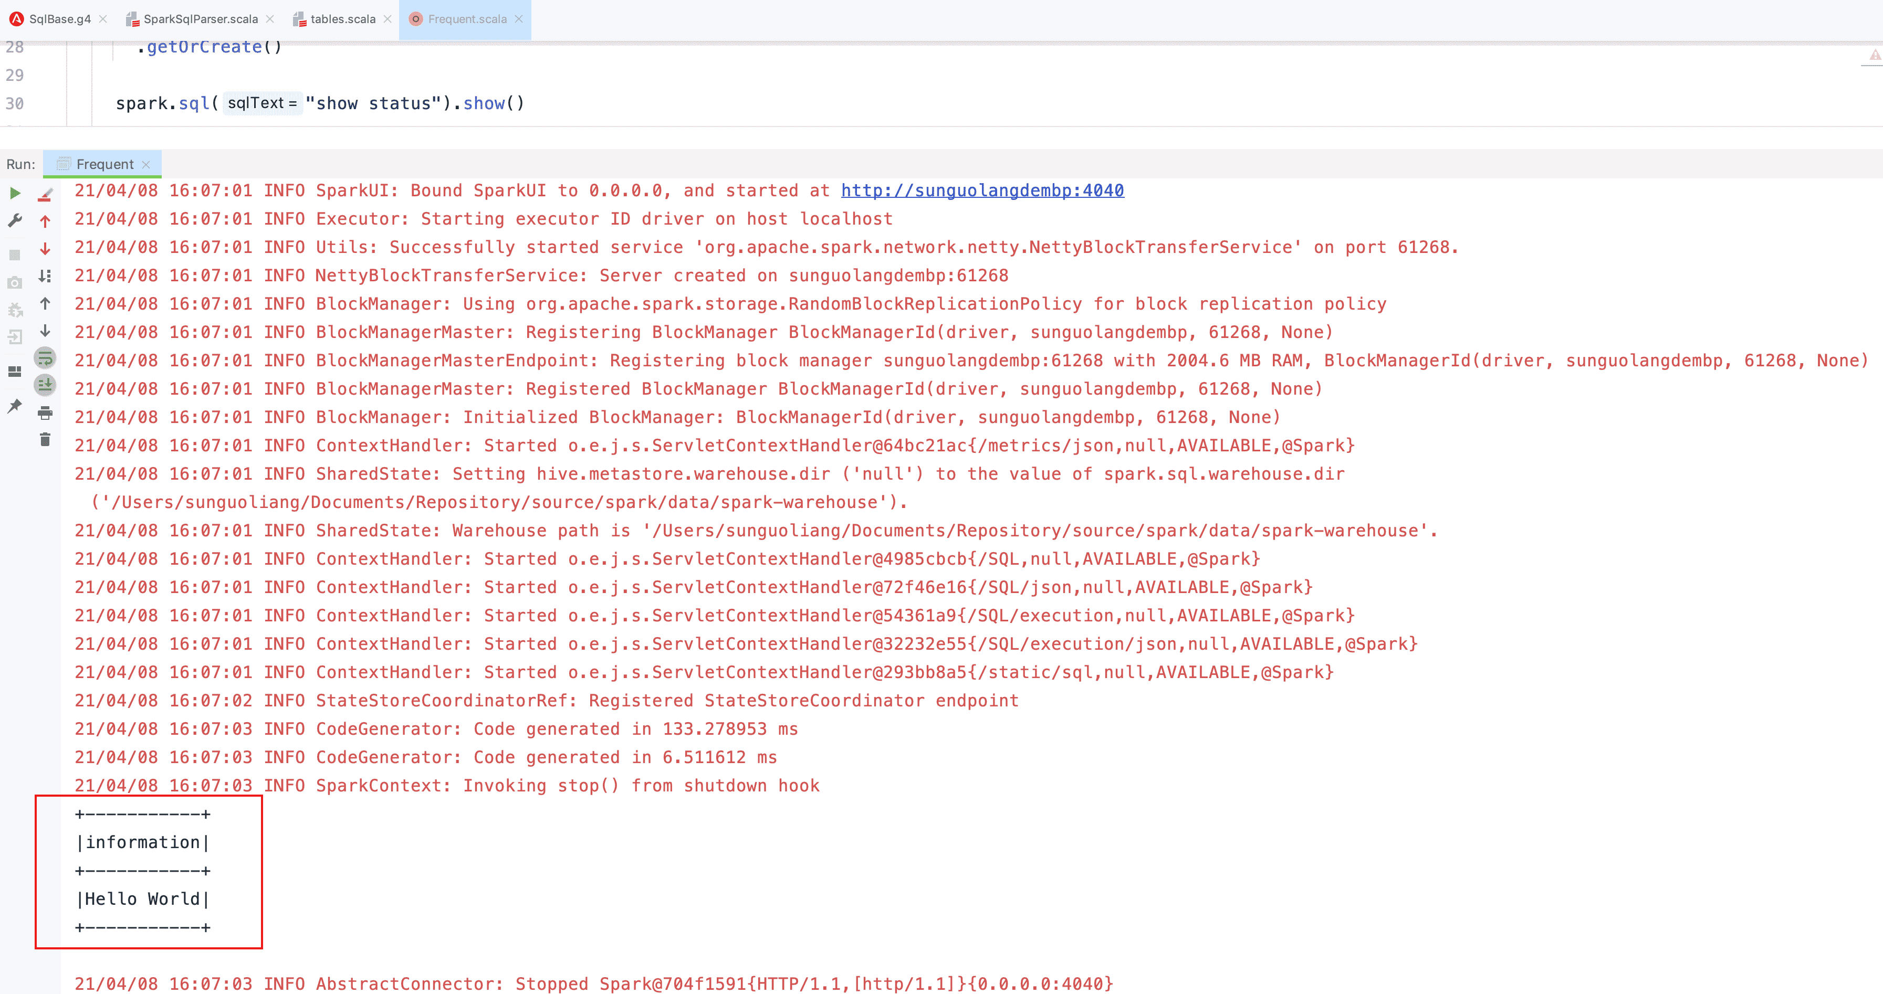Click the /SQL/execution/json ContextHandler log line

[x=746, y=644]
